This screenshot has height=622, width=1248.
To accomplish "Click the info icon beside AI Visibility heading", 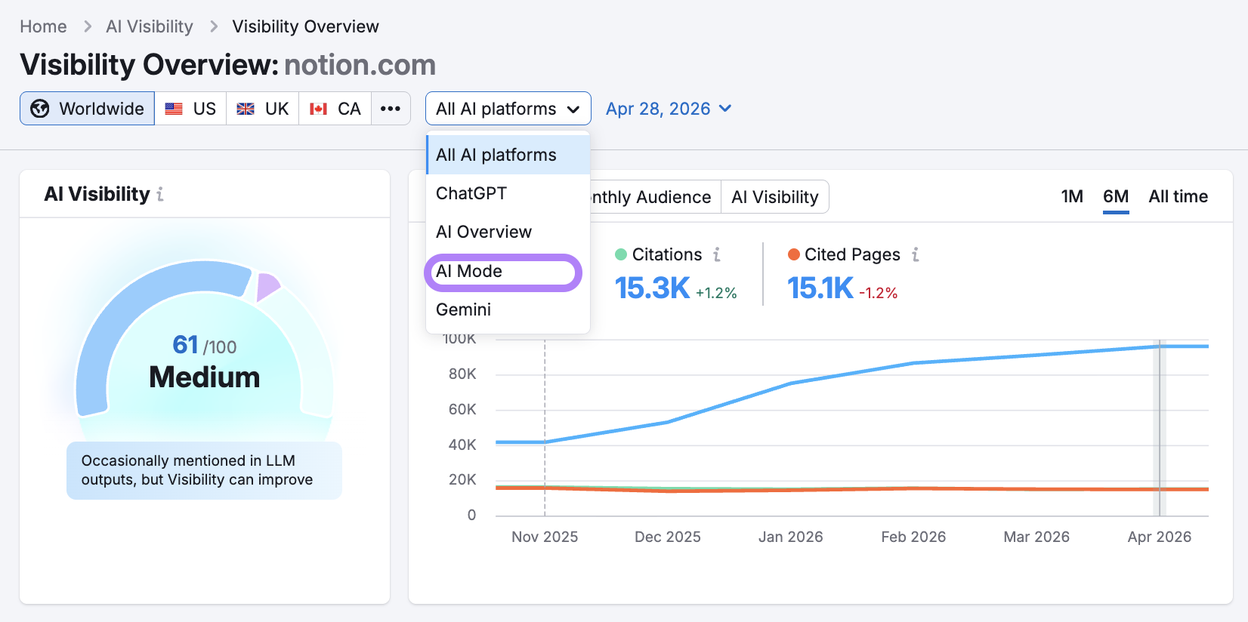I will [x=160, y=195].
